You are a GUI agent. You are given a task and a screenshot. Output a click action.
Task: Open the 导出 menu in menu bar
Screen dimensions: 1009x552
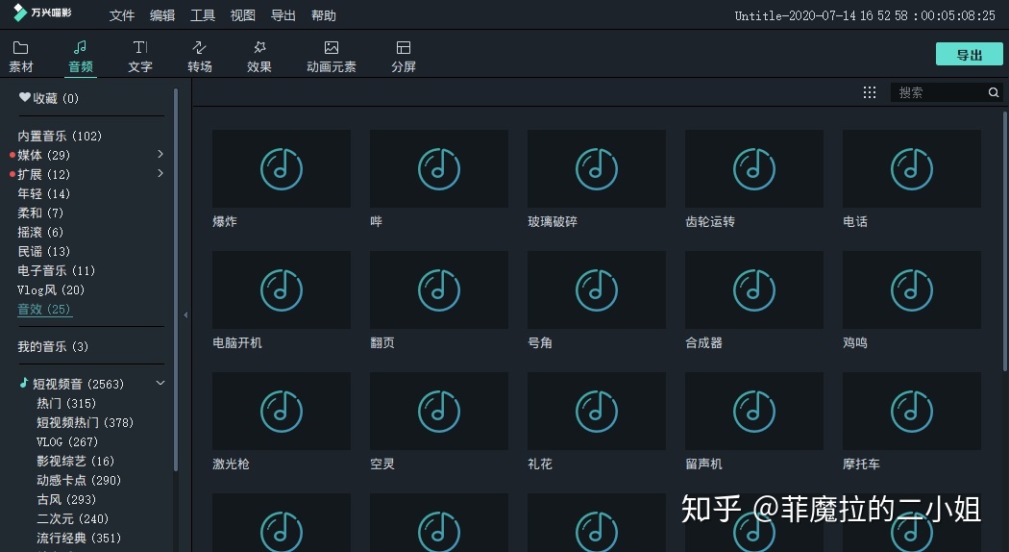click(283, 15)
